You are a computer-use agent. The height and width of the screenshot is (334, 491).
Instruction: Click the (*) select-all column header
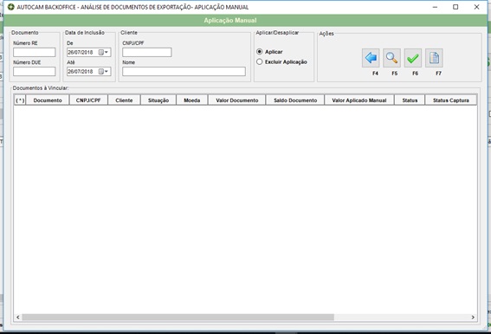click(20, 100)
